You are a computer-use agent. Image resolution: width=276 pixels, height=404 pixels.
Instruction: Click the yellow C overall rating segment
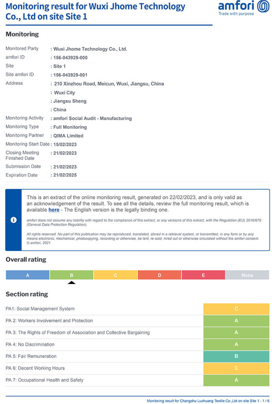coord(115,275)
